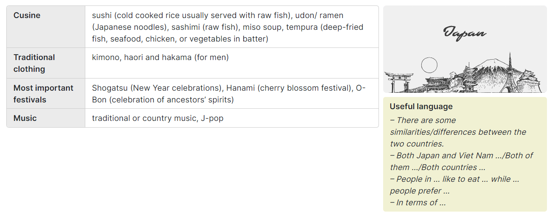The width and height of the screenshot is (552, 220).
Task: Click the "Music" row header
Action: pos(25,118)
